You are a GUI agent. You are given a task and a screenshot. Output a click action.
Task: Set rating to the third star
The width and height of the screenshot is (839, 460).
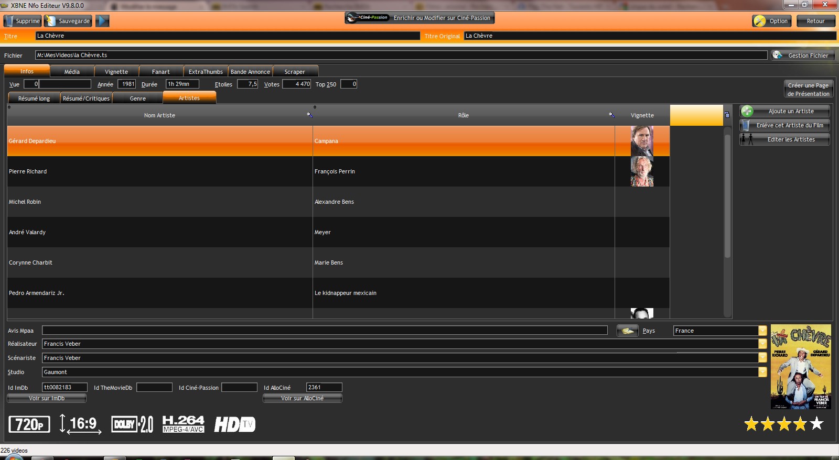pyautogui.click(x=784, y=423)
